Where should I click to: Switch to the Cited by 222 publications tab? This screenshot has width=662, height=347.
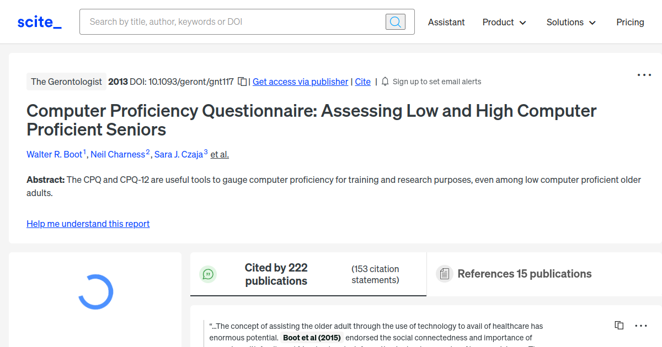(276, 274)
